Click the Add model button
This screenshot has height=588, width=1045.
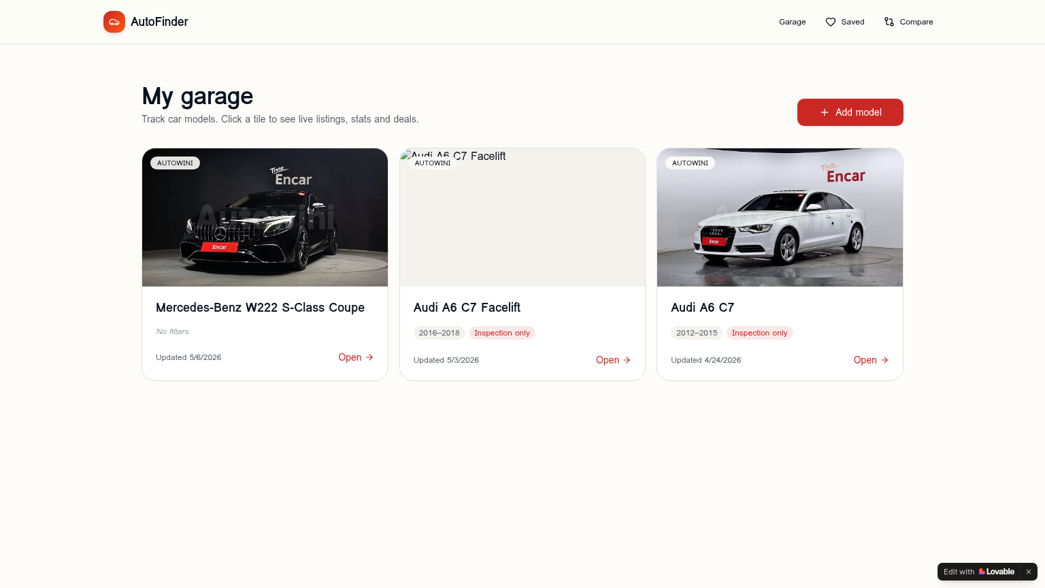coord(850,112)
